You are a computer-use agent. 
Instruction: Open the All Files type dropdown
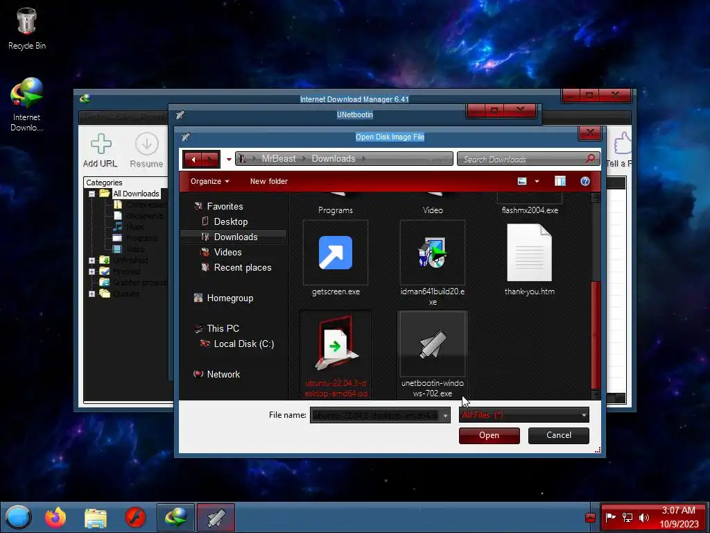tap(524, 415)
